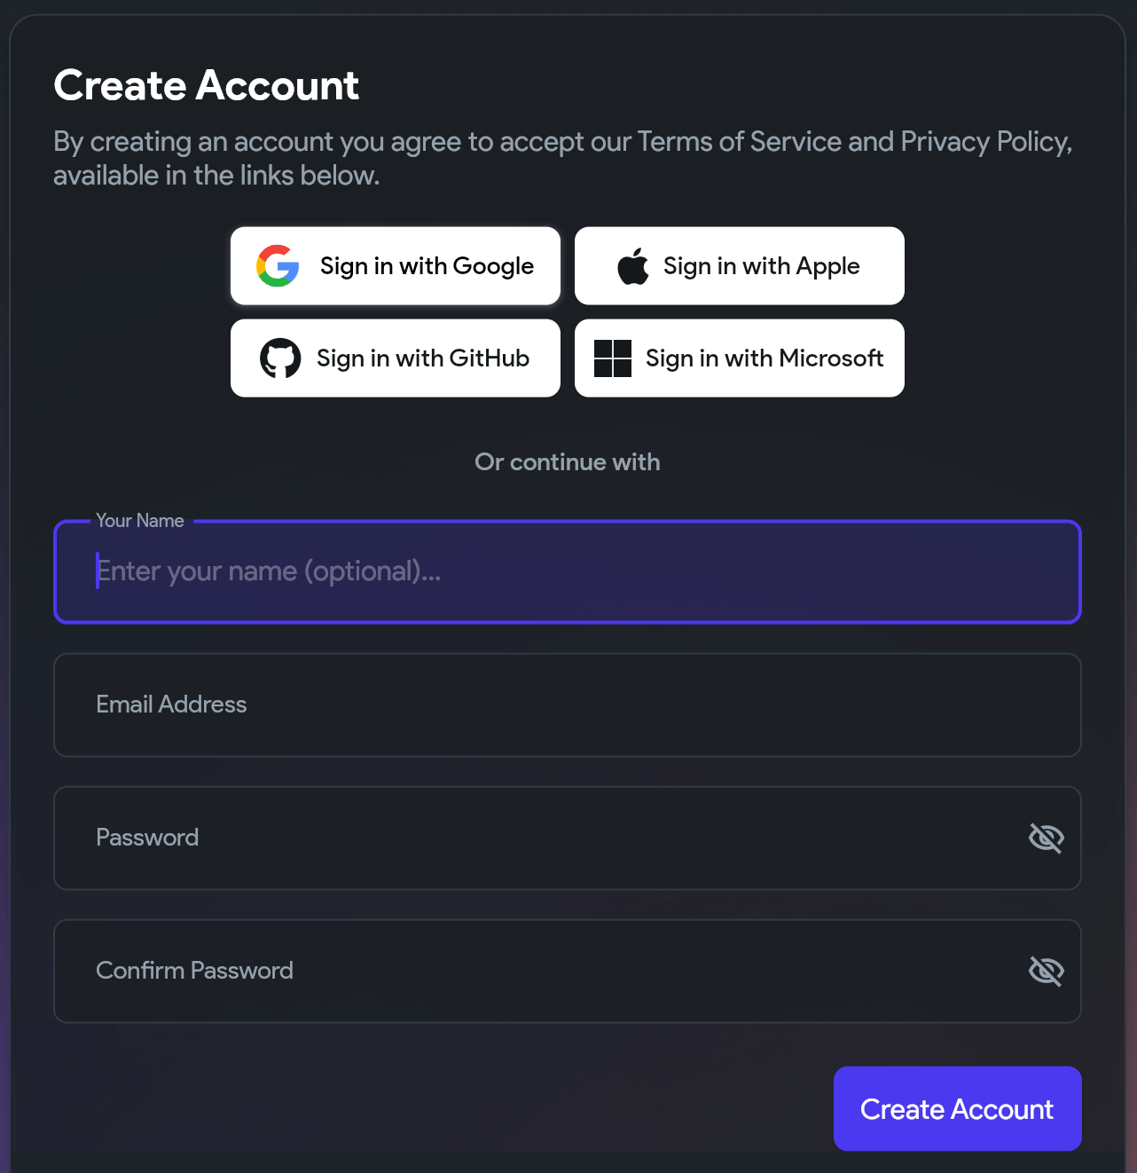The height and width of the screenshot is (1173, 1137).
Task: Show the Confirm Password field contents
Action: pyautogui.click(x=1047, y=971)
